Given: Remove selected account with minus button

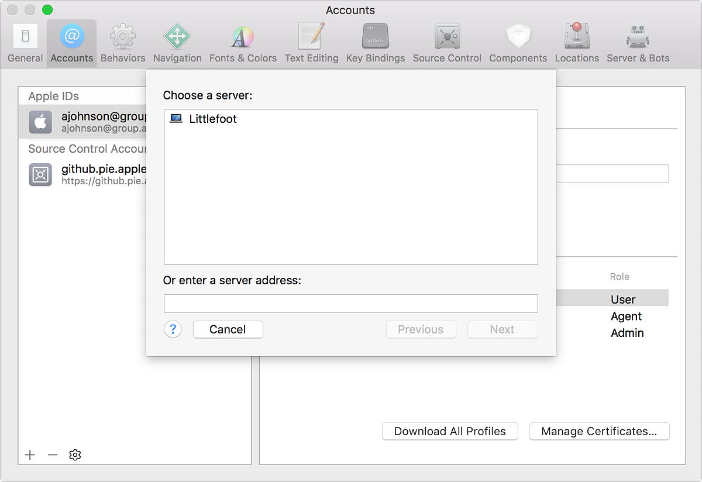Looking at the screenshot, I should coord(53,455).
